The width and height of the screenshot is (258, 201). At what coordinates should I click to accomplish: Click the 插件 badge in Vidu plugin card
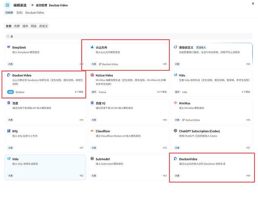(177, 92)
